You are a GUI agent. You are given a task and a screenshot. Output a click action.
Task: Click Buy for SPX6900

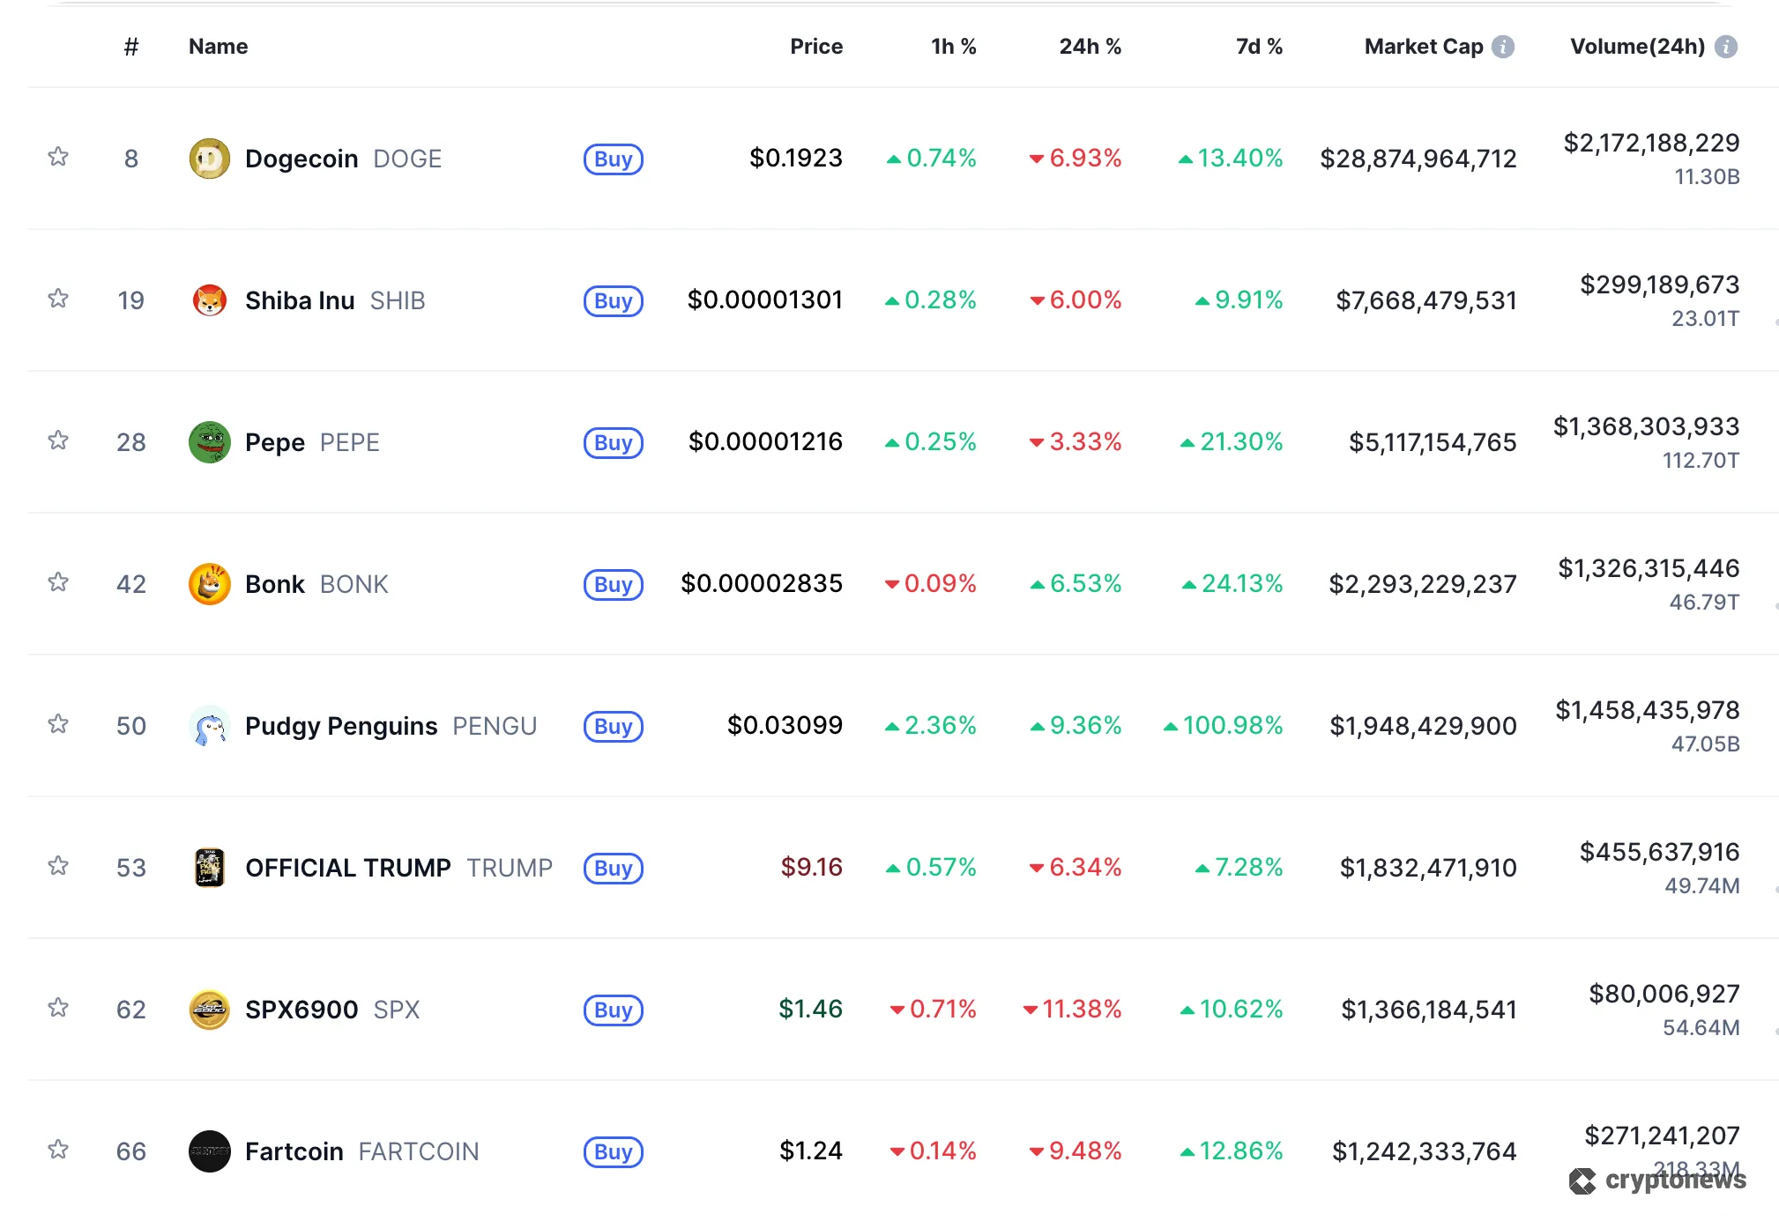point(614,1010)
